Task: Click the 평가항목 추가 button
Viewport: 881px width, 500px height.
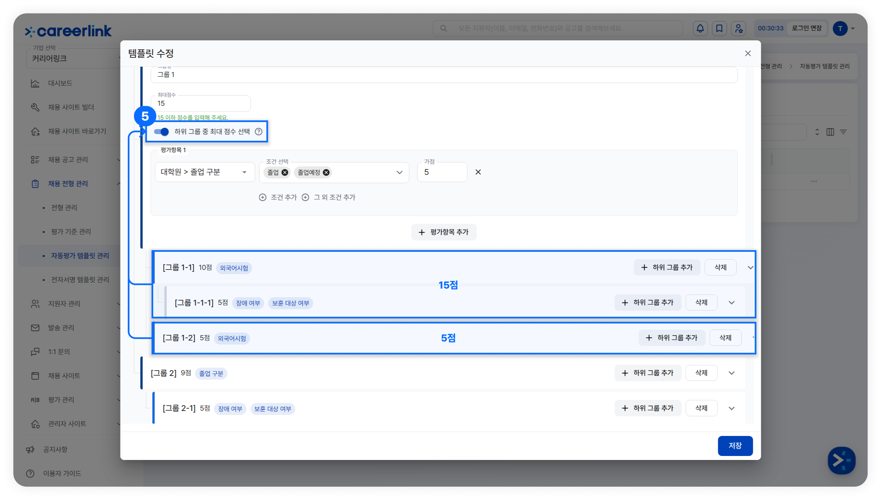Action: coord(444,232)
